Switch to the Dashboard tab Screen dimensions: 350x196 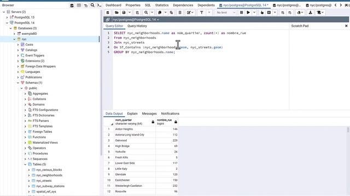113,5
